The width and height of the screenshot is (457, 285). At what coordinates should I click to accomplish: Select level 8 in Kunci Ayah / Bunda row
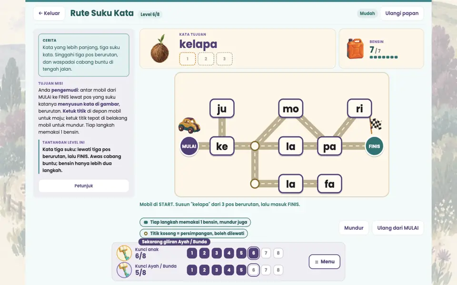click(278, 270)
